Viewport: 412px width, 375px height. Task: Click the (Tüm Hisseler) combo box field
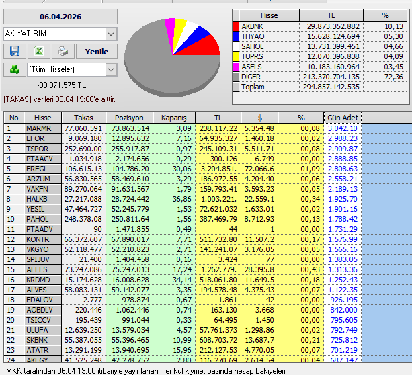(72, 70)
